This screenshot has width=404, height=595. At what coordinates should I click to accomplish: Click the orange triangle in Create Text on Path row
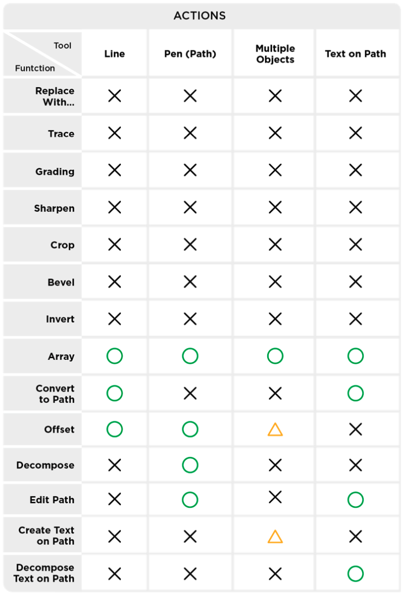(275, 536)
